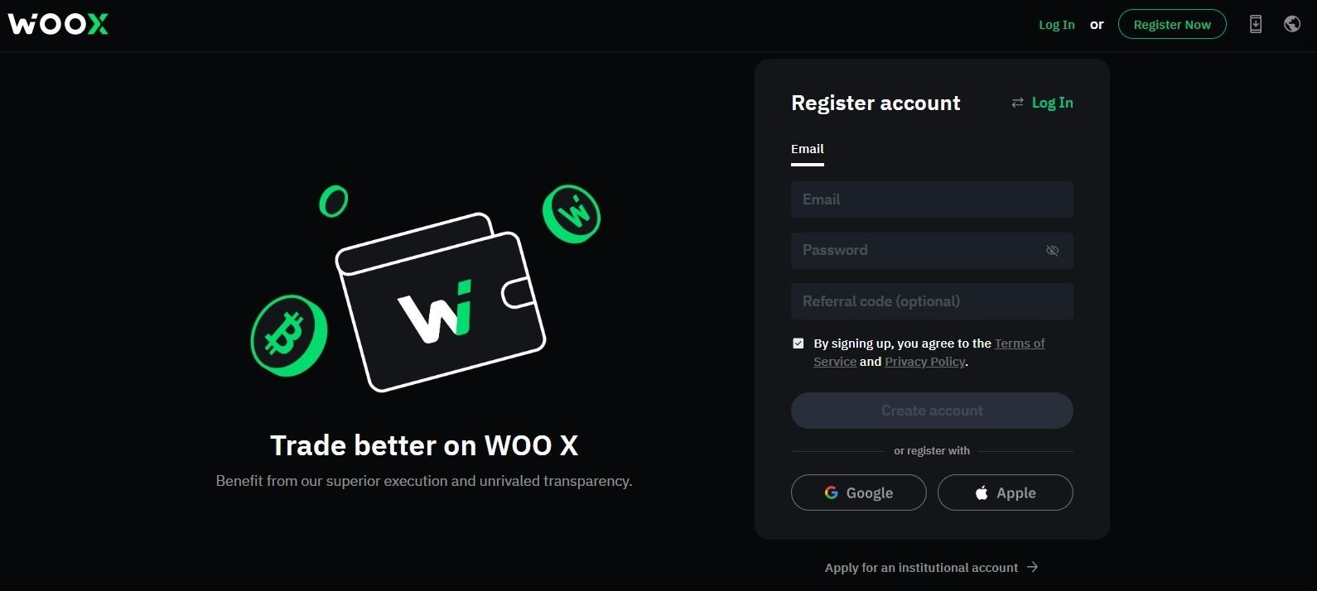Open the mobile app download icon

click(x=1256, y=24)
